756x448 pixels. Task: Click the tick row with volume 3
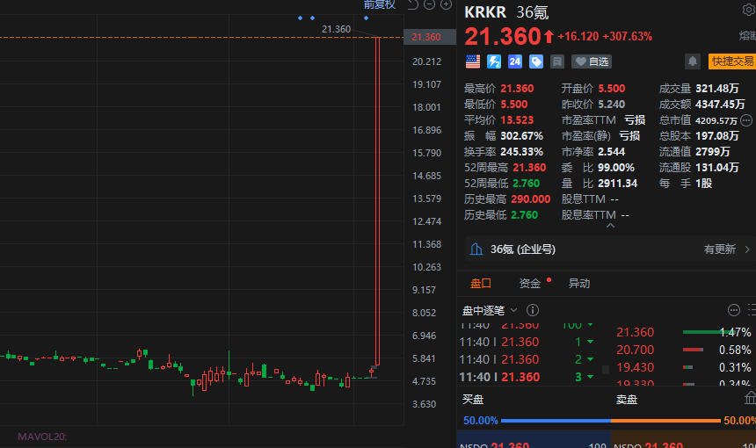529,377
